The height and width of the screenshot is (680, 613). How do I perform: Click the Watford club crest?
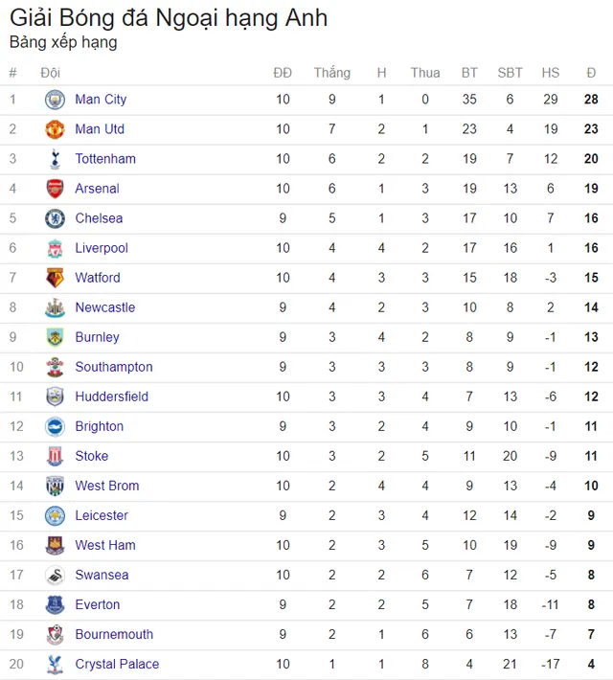tap(56, 278)
